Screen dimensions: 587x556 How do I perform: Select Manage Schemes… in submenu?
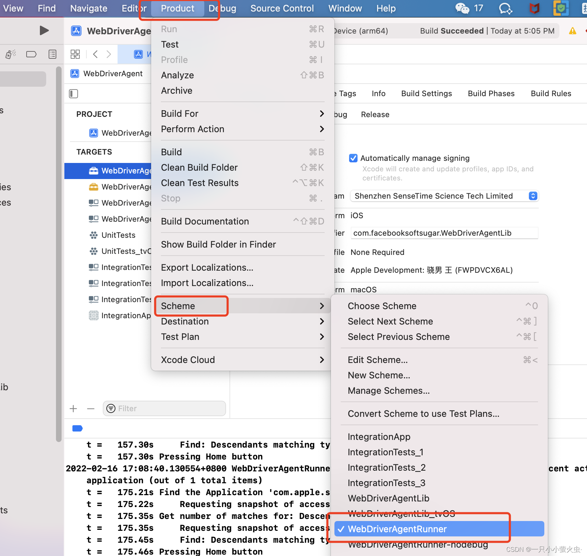(x=439, y=391)
